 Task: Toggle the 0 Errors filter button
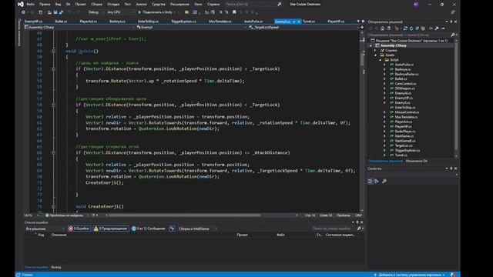pos(79,229)
